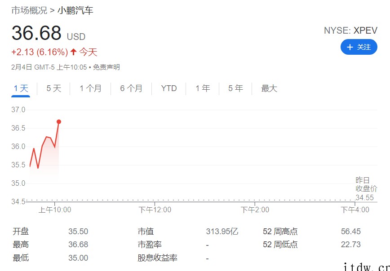Select the 1 天 chart tab
The height and width of the screenshot is (271, 390).
[x=21, y=88]
